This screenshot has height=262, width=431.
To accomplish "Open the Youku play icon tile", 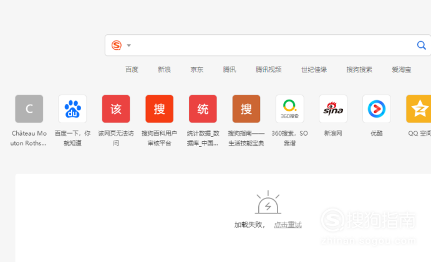I will (x=377, y=109).
